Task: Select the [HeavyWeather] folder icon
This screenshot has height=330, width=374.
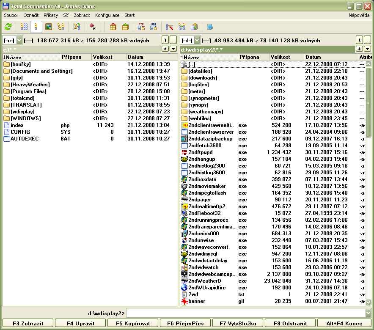Action: (7, 85)
